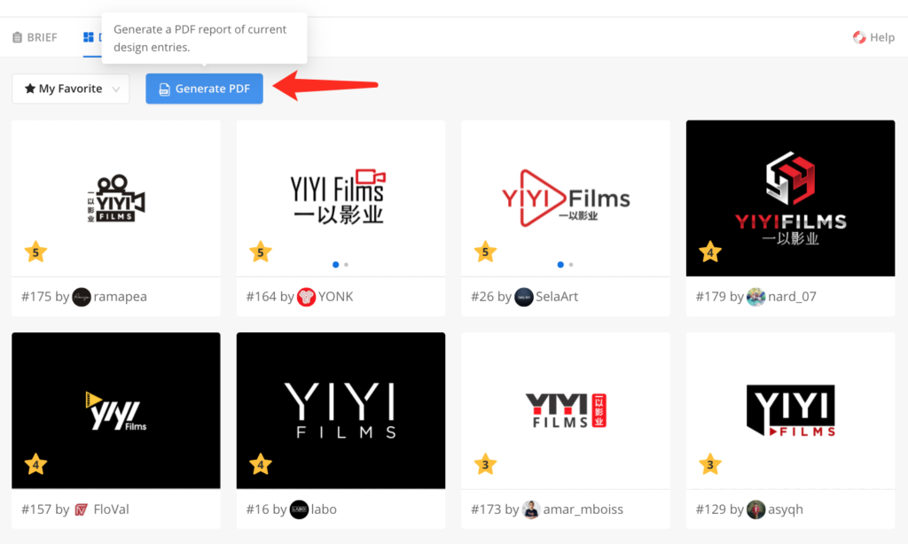Click FloVal's avatar icon
The height and width of the screenshot is (544, 908).
tap(82, 509)
